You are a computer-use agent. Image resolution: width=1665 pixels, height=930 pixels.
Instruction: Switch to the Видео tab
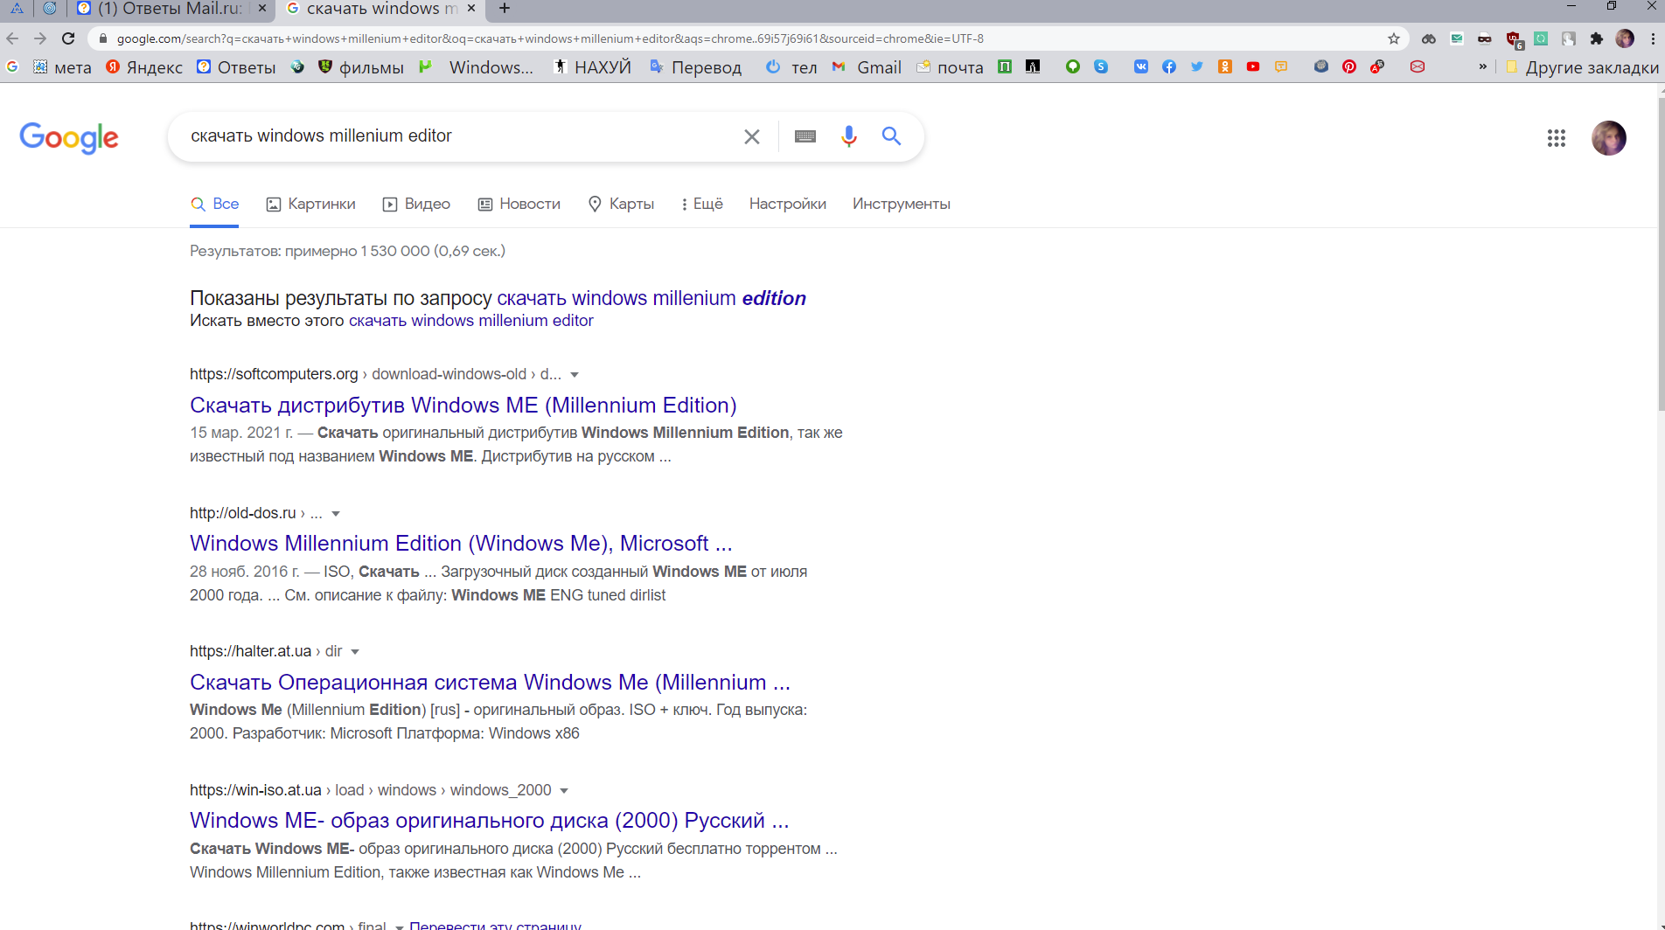pyautogui.click(x=416, y=204)
